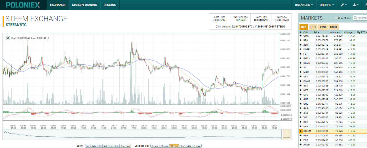Click the star next to MAID

click(300, 72)
